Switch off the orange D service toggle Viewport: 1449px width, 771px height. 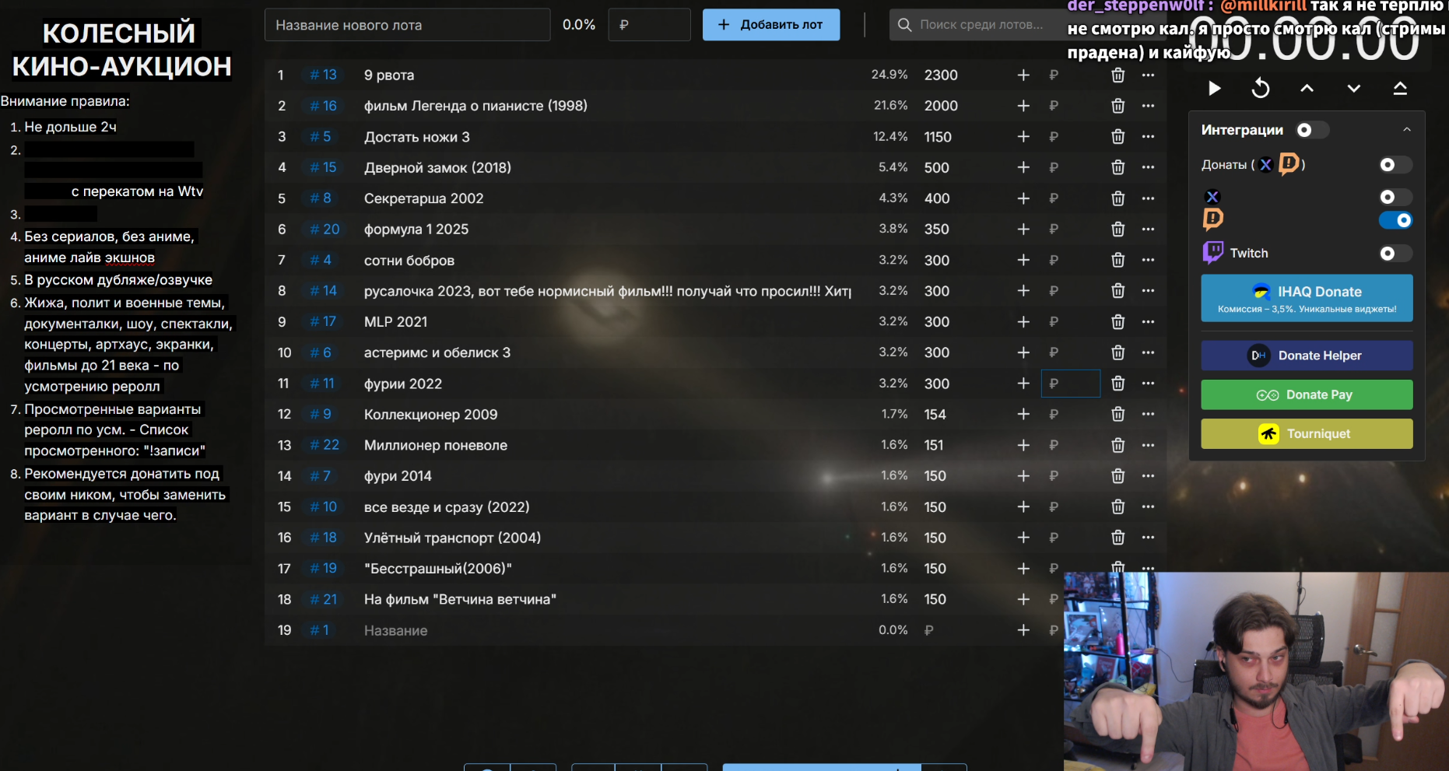1395,220
